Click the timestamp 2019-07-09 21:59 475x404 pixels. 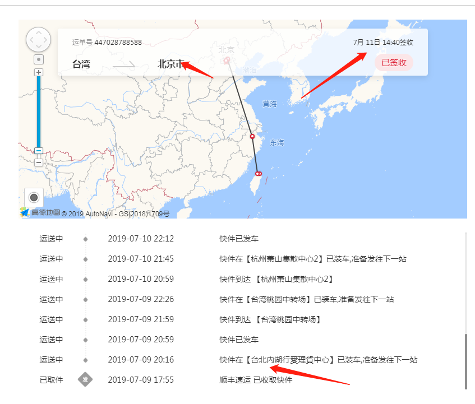pyautogui.click(x=141, y=319)
